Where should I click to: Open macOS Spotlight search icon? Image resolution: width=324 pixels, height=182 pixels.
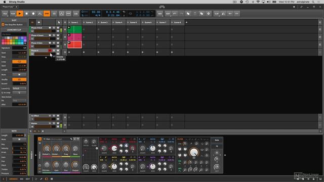[313, 2]
